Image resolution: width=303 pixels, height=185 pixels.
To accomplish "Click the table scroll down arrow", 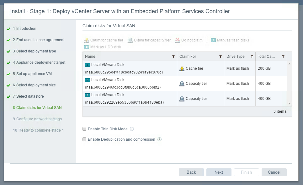I will click(289, 103).
